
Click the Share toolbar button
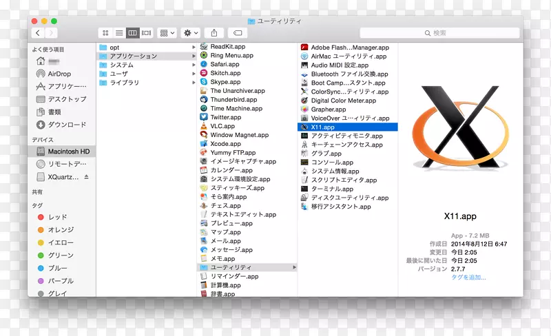[214, 32]
